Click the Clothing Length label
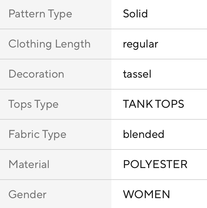 point(49,44)
